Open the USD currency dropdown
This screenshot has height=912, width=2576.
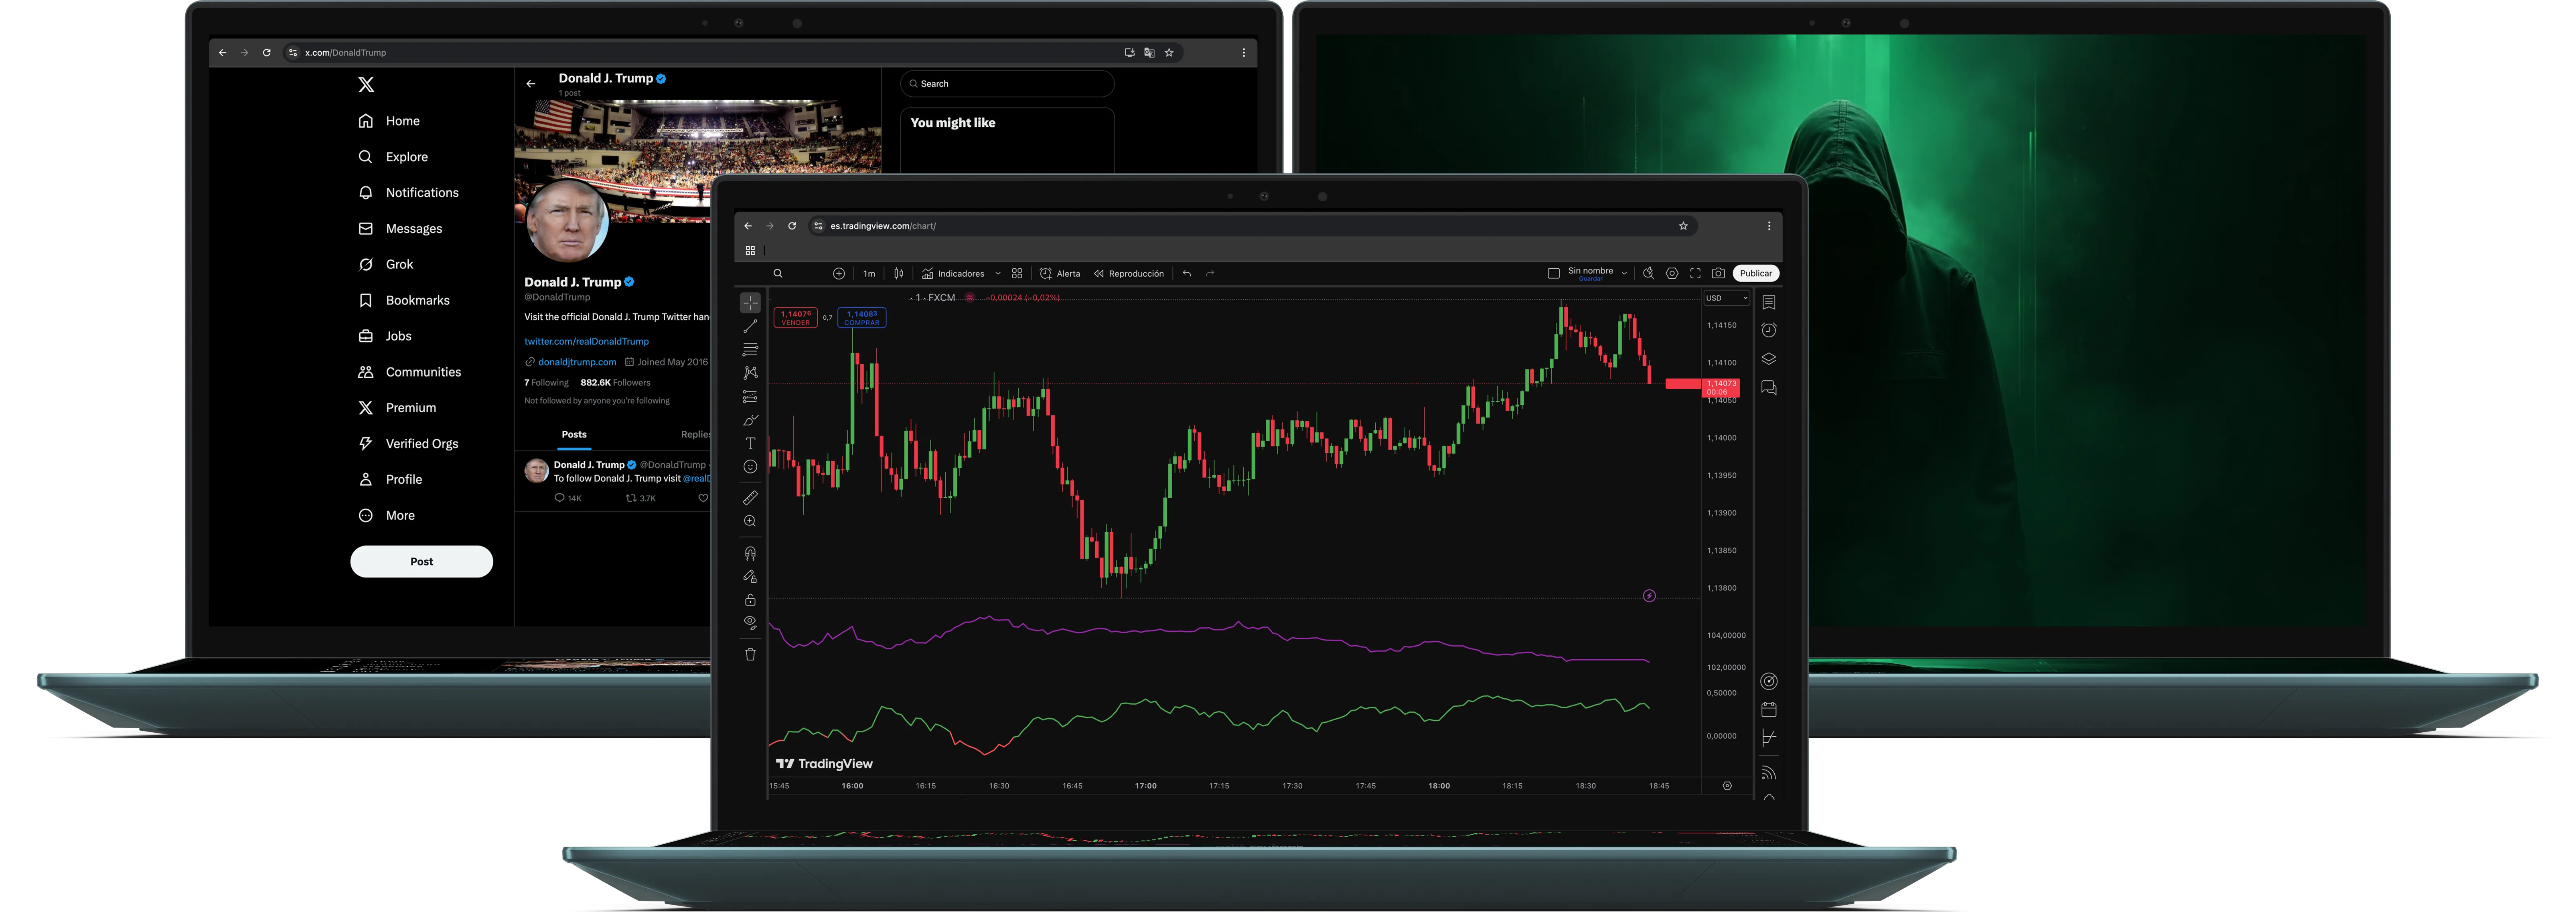pyautogui.click(x=1726, y=298)
